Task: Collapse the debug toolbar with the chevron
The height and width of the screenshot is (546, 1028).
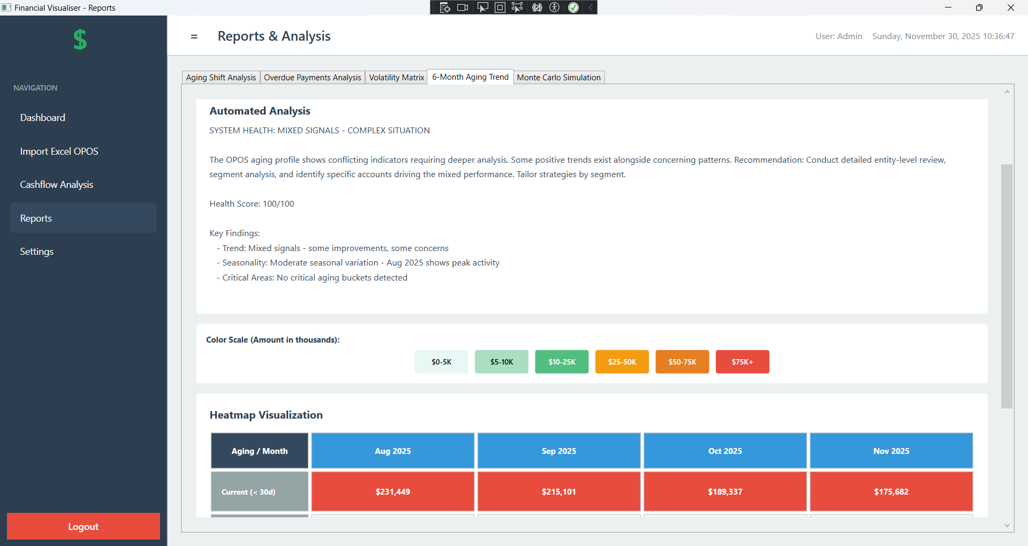Action: 591,7
